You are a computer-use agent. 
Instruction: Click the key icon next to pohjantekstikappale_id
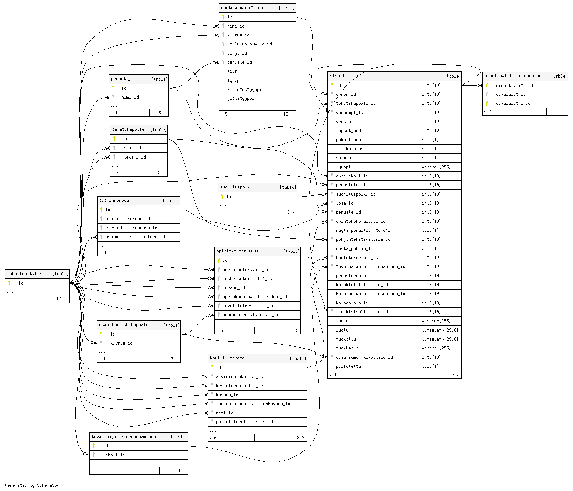pos(332,239)
